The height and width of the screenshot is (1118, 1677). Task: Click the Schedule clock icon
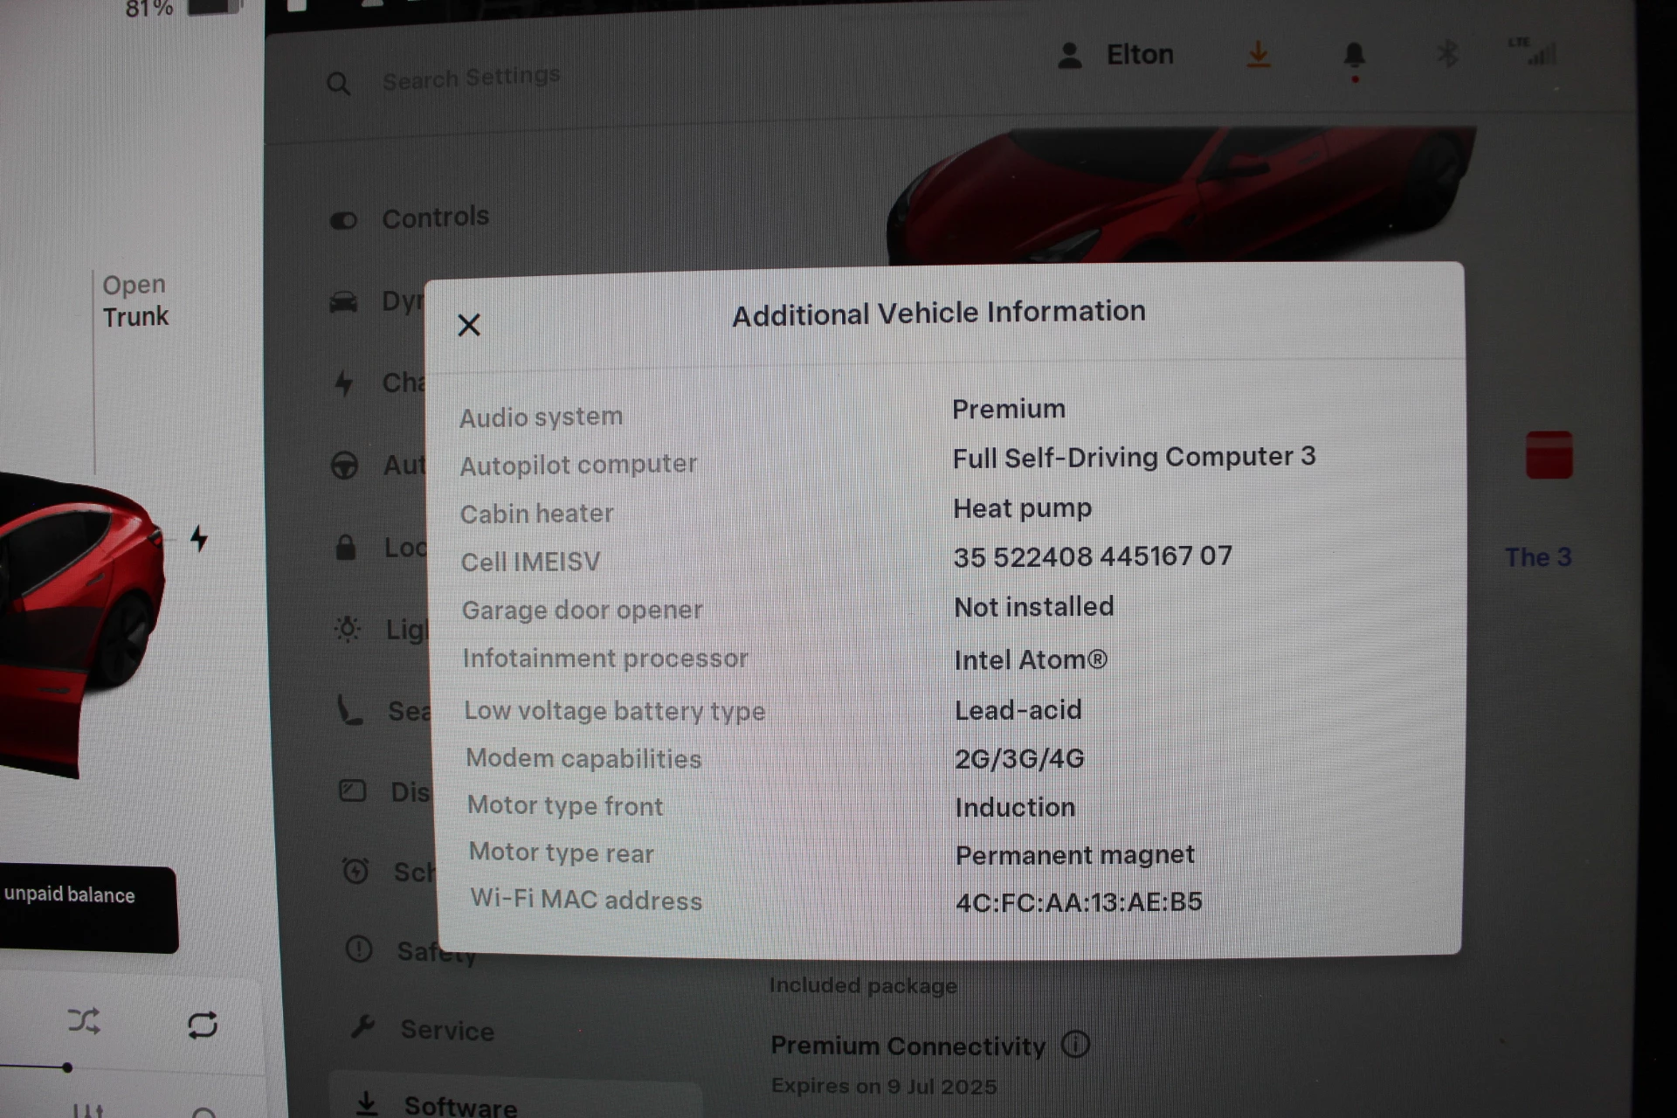[355, 871]
